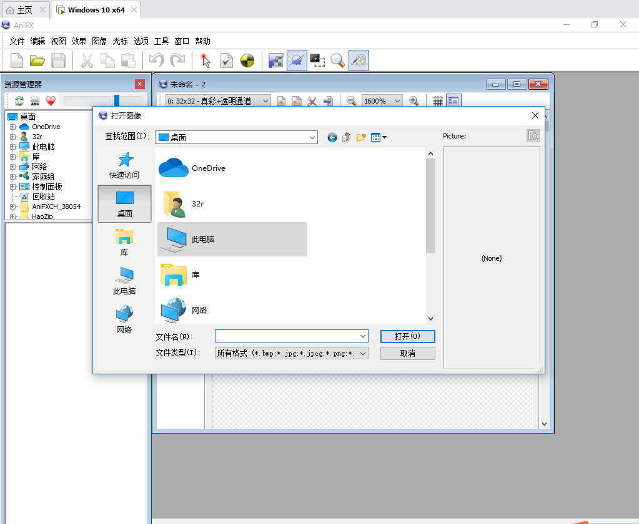Click the 取消 button
The image size is (639, 524).
tap(407, 353)
